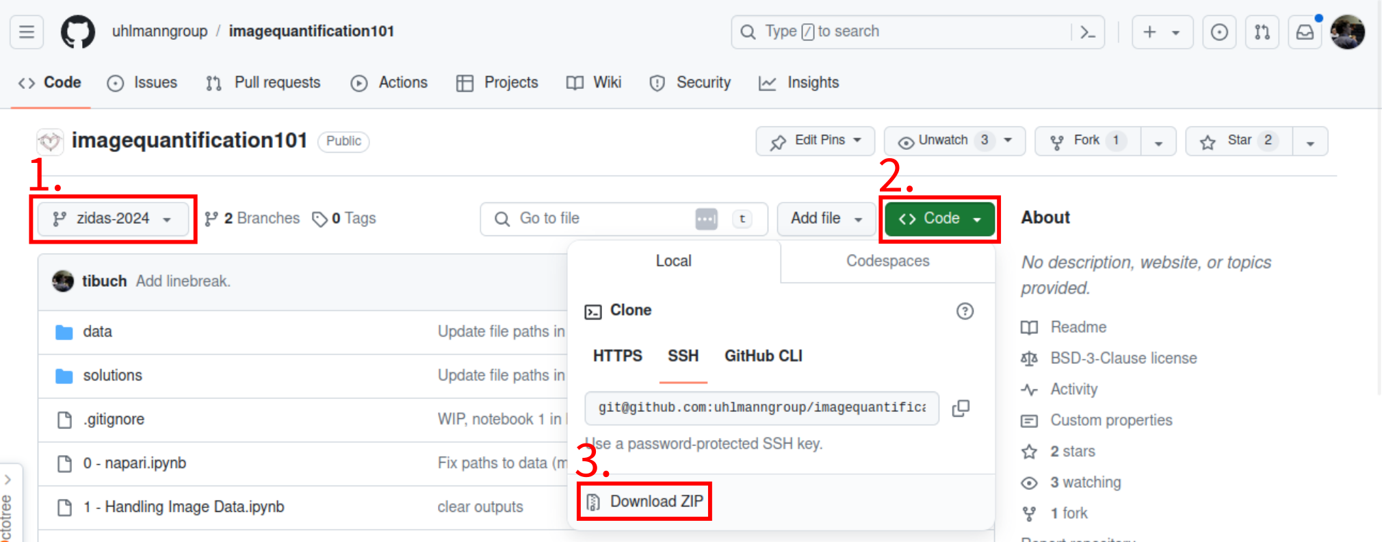Open the BSD-3-Clause license link
This screenshot has width=1382, height=542.
(x=1123, y=359)
